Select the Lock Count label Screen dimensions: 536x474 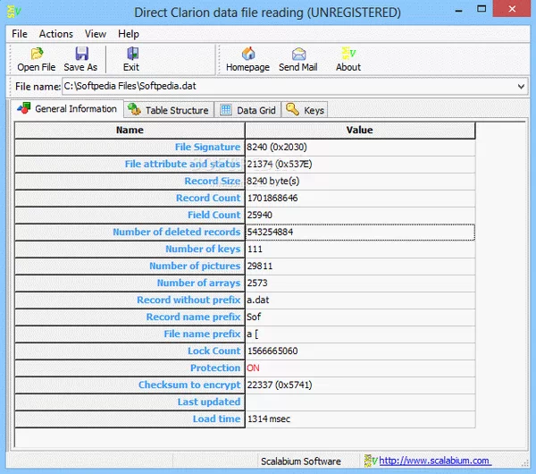pyautogui.click(x=214, y=351)
